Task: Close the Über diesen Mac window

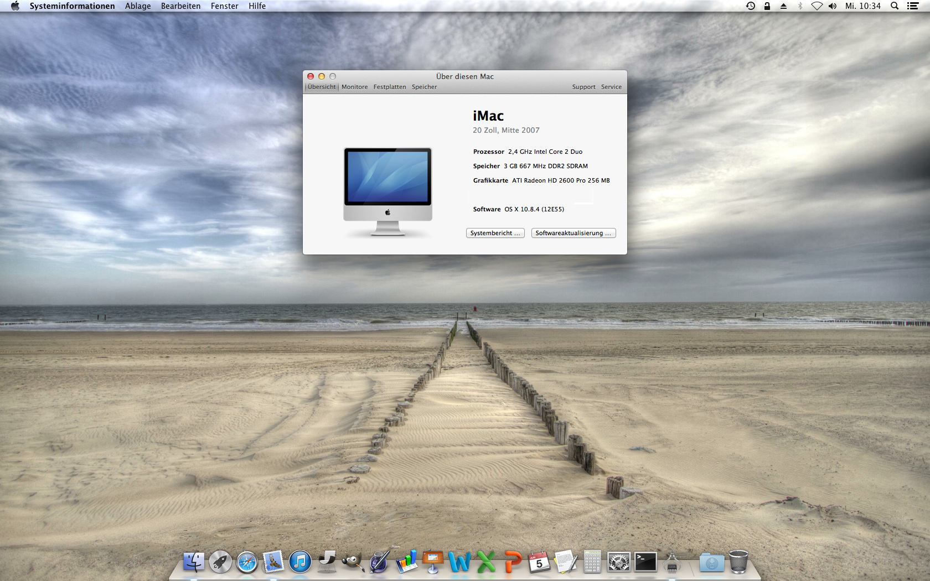Action: (311, 76)
